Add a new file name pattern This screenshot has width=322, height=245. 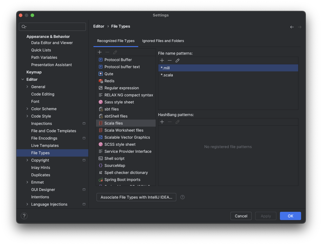coord(162,60)
